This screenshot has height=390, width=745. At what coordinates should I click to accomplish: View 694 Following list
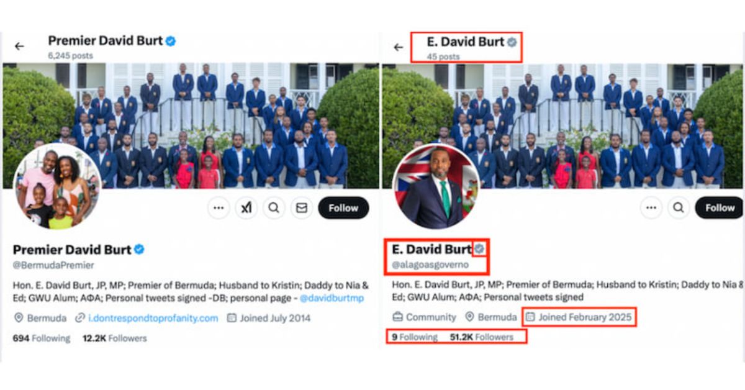pos(42,338)
